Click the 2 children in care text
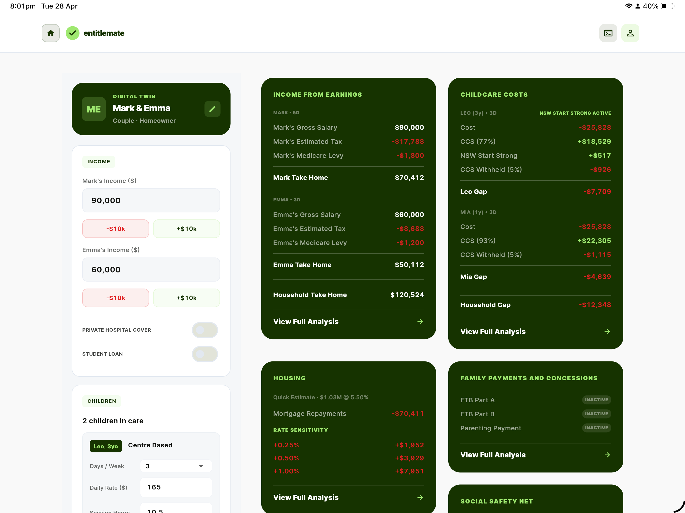Screen dimensions: 685x513 [x=113, y=421]
